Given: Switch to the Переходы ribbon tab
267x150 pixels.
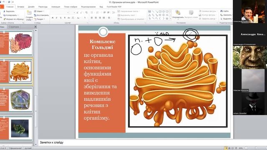Looking at the screenshot, I should click(x=43, y=7).
